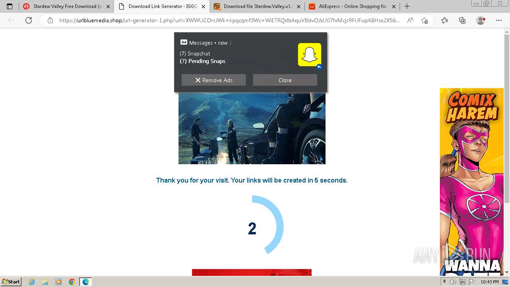Close the Download file Stardew.Valley tab
Viewport: 510px width, 287px height.
299,6
